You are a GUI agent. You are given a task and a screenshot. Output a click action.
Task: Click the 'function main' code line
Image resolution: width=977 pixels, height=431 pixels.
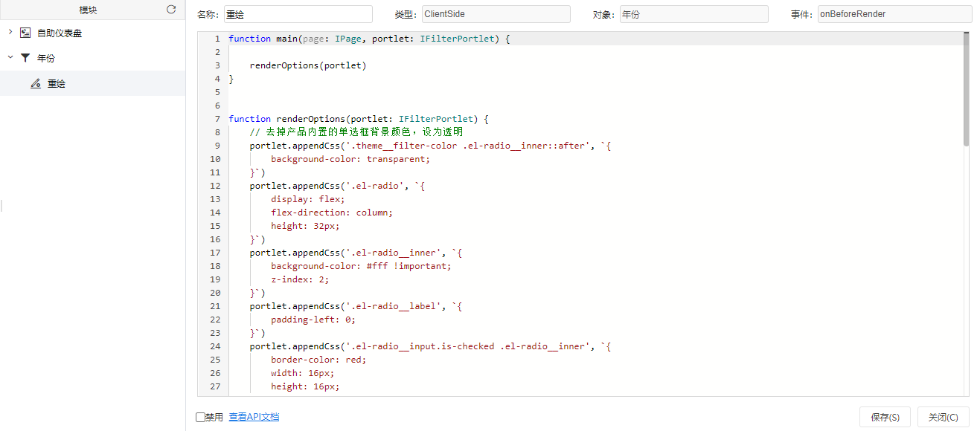(369, 39)
